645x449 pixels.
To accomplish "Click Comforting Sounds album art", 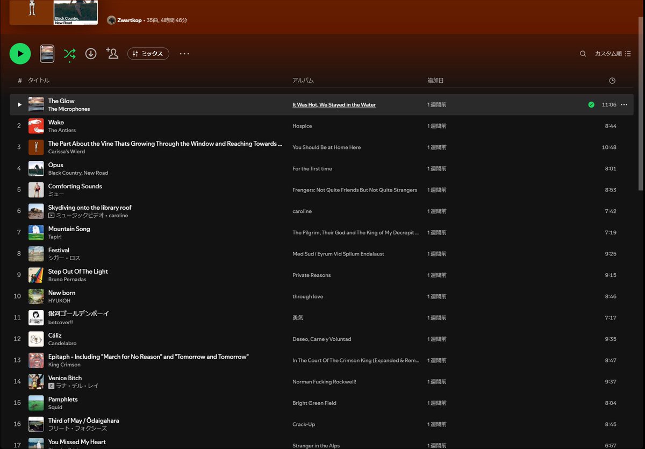I will pos(36,190).
